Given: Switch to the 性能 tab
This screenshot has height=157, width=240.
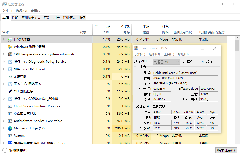Looking at the screenshot, I should click(x=15, y=18).
